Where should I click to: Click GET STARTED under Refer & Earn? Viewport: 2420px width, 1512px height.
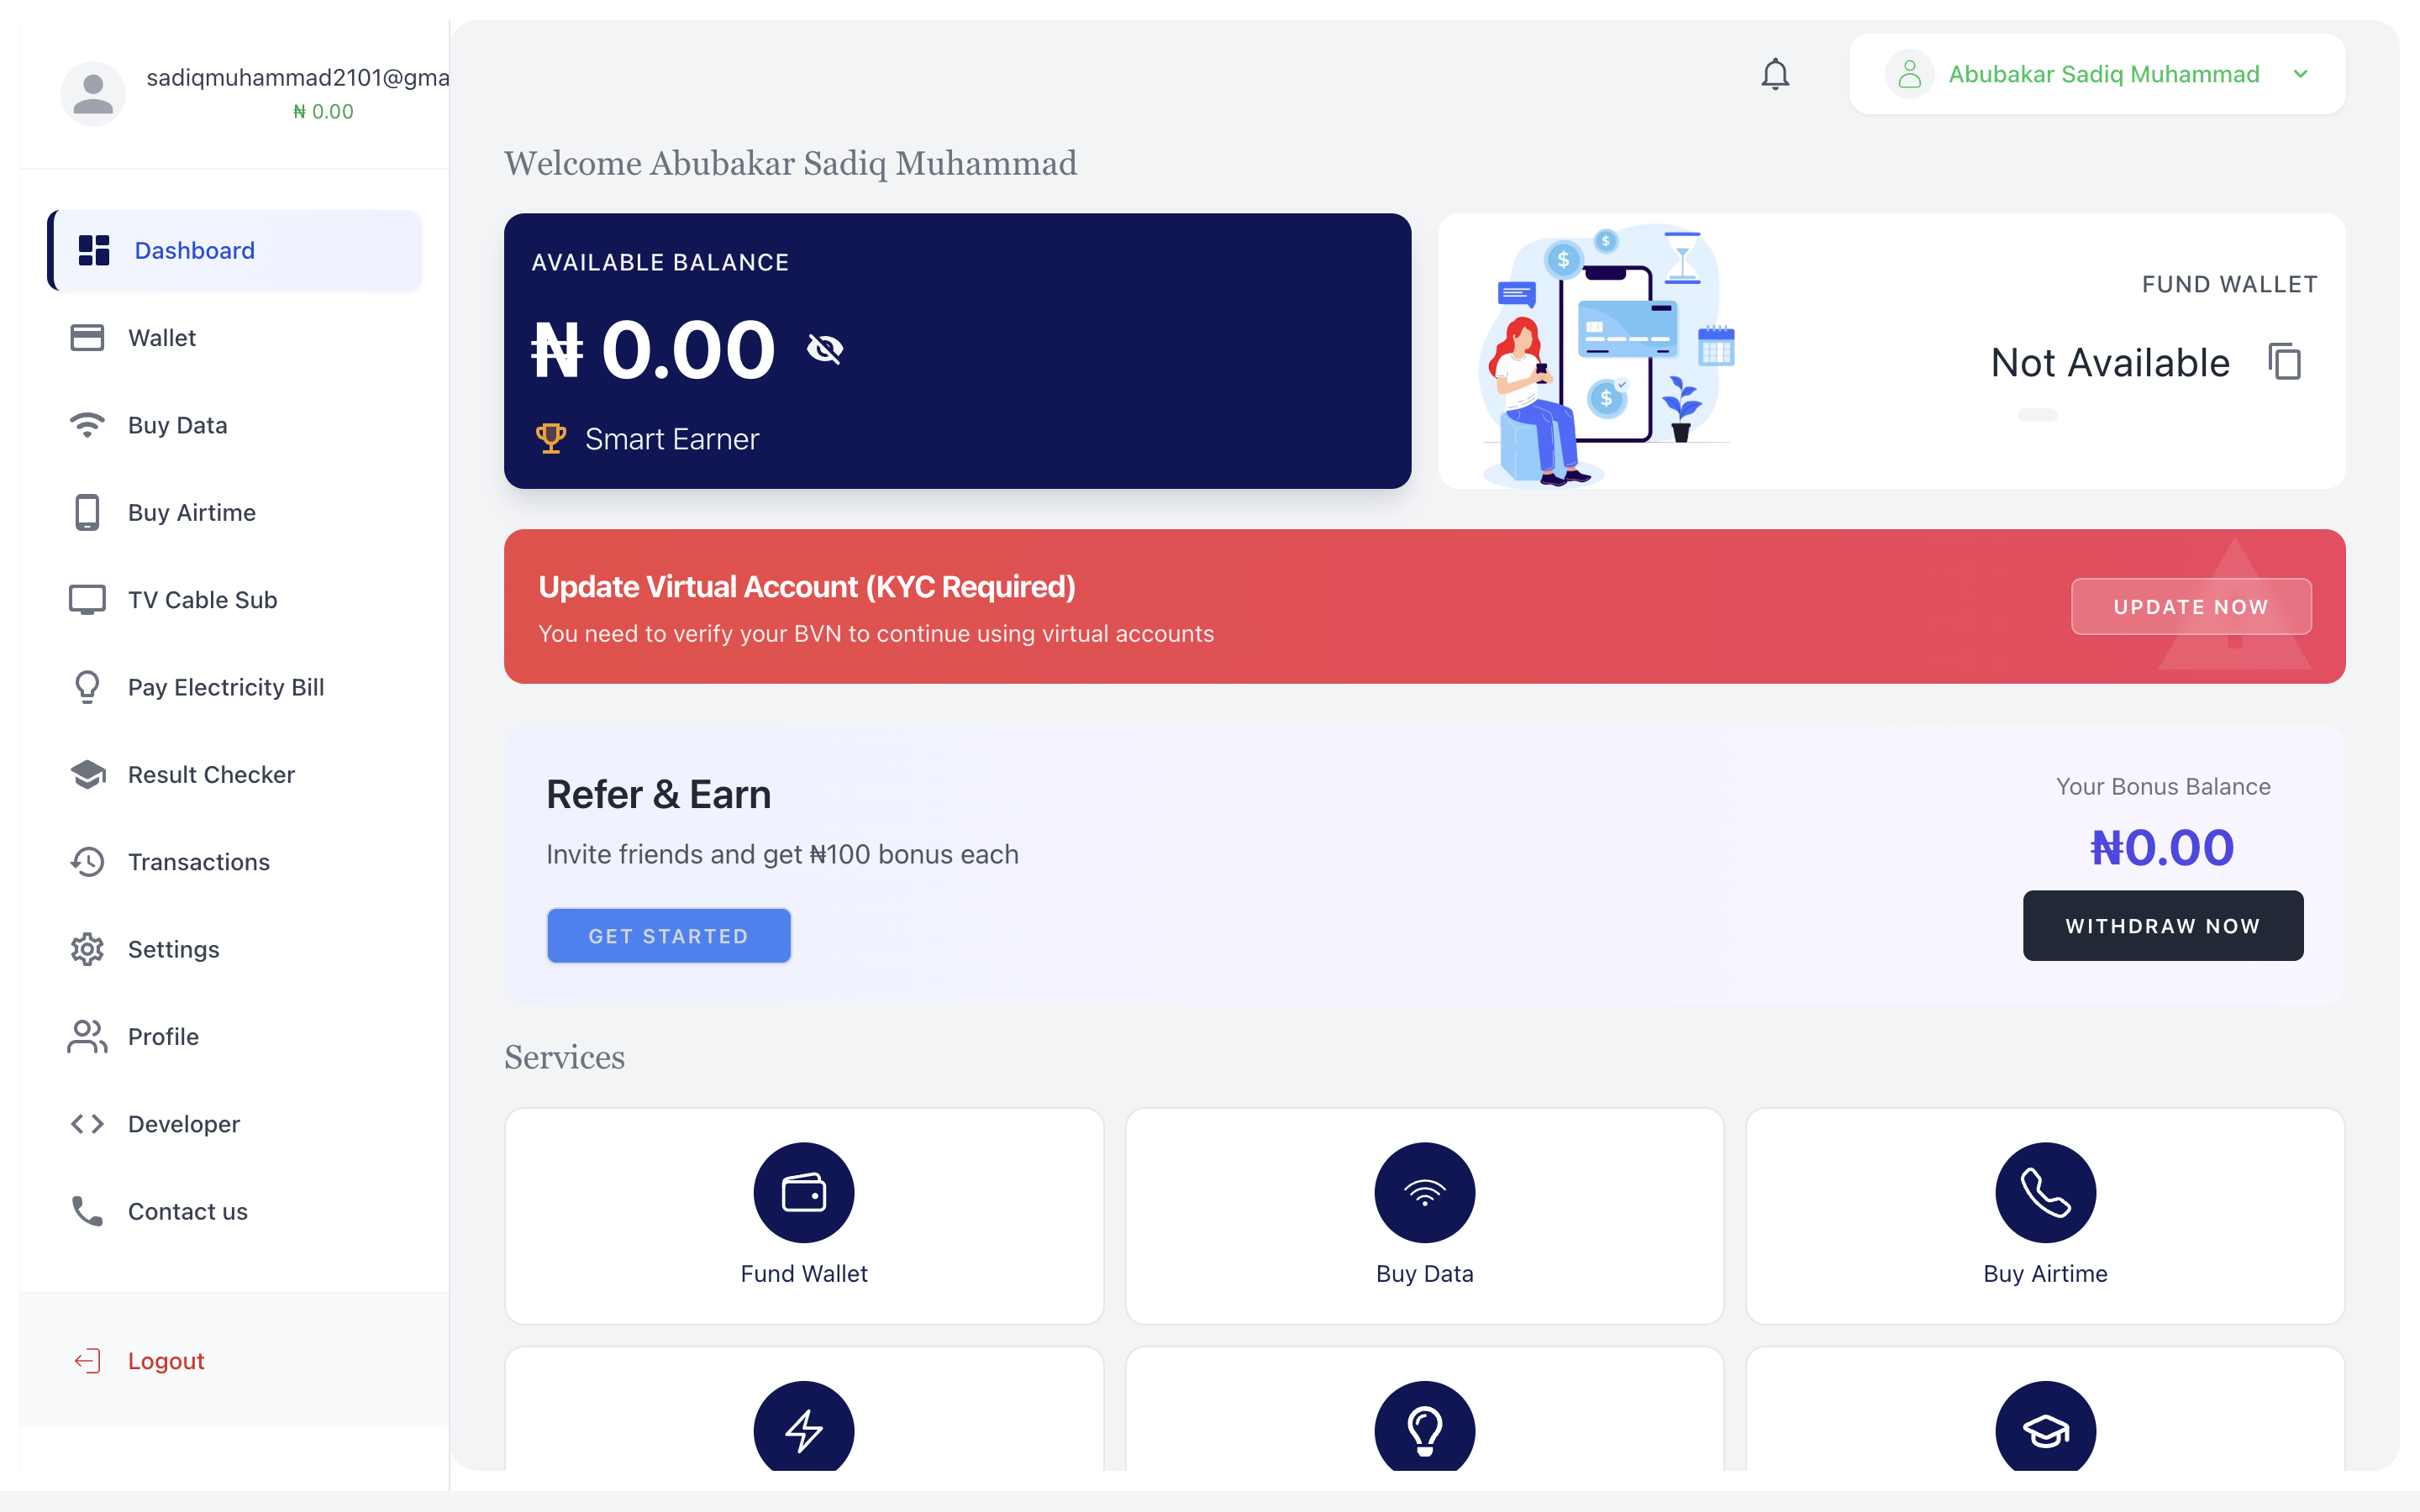pyautogui.click(x=668, y=935)
